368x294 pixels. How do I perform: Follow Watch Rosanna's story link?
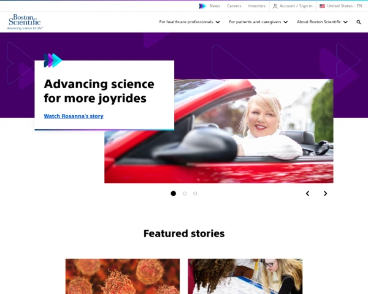pyautogui.click(x=74, y=116)
